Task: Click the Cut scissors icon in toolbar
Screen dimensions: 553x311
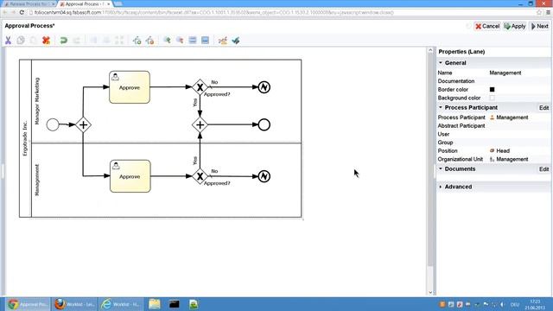Action: click(x=8, y=41)
